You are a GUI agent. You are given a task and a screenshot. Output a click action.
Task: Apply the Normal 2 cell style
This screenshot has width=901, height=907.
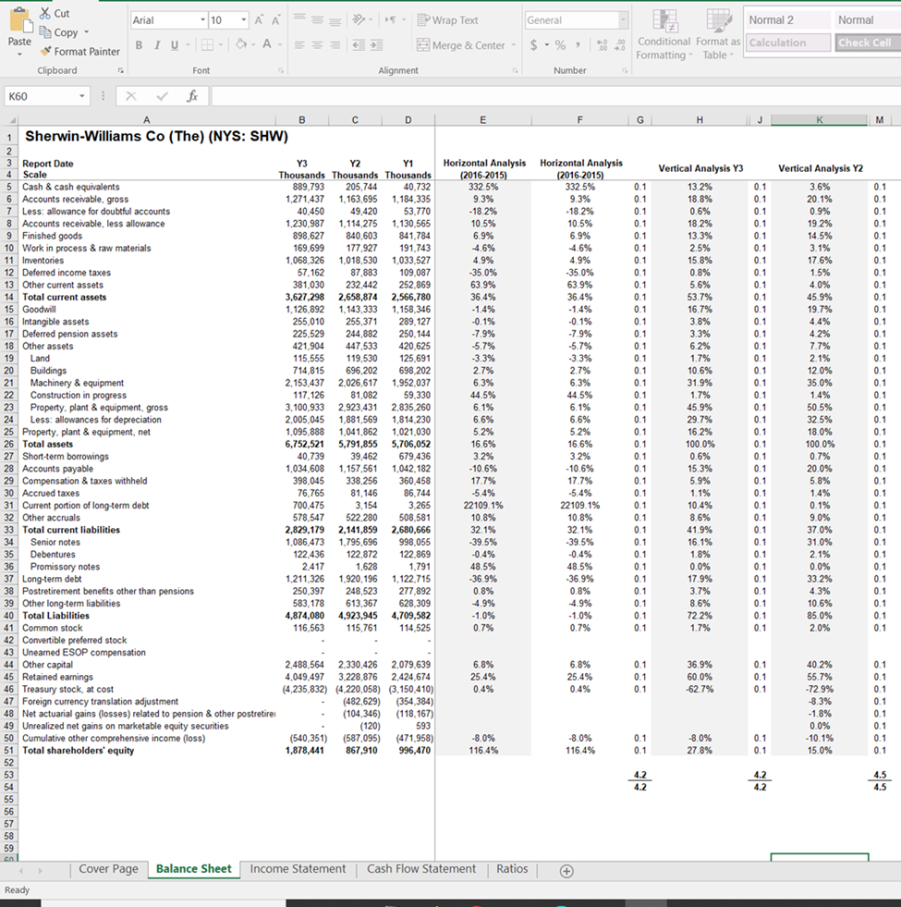coord(788,20)
